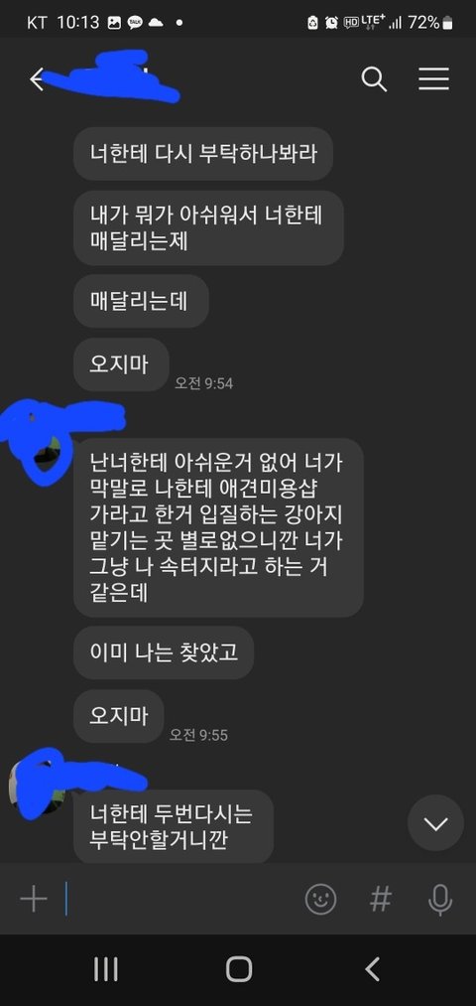476x1006 pixels.
Task: Start voice input with microphone icon
Action: [x=440, y=900]
